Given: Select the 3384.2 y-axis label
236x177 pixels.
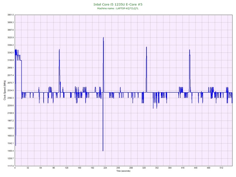Looking at the screenshot, I should point(11,45).
